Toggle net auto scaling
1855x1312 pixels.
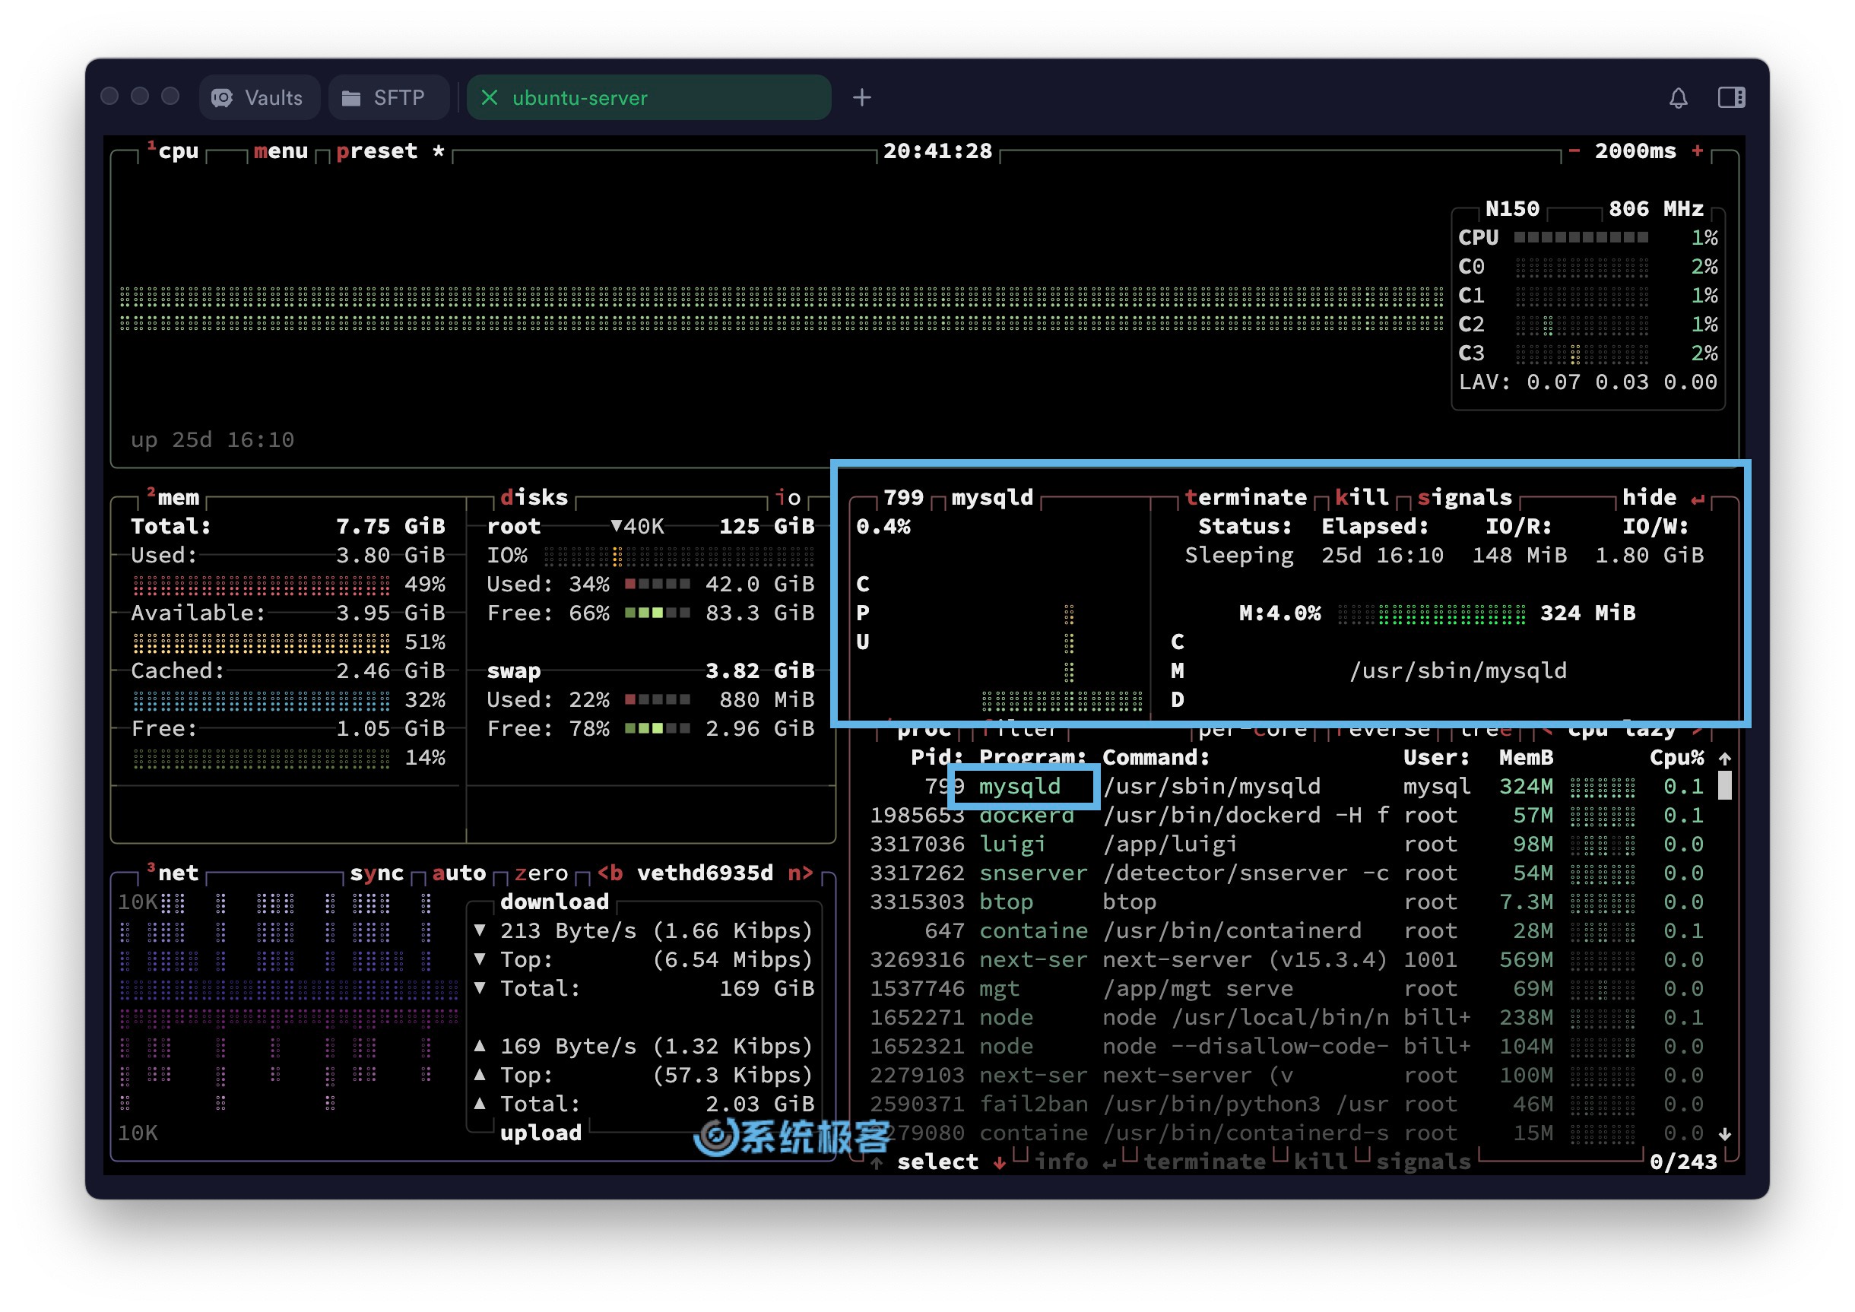[459, 873]
